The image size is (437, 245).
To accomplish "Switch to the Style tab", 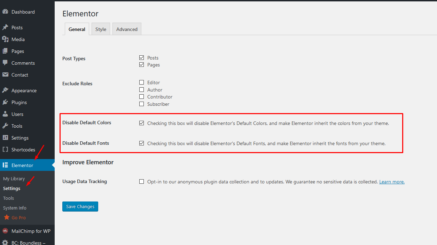I will click(101, 29).
